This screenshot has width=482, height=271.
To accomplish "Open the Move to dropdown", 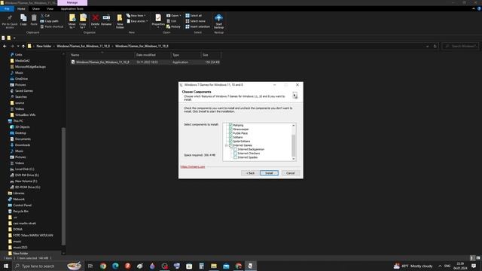I will click(72, 21).
